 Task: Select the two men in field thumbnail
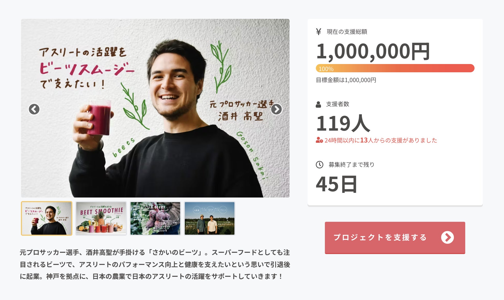pyautogui.click(x=210, y=218)
